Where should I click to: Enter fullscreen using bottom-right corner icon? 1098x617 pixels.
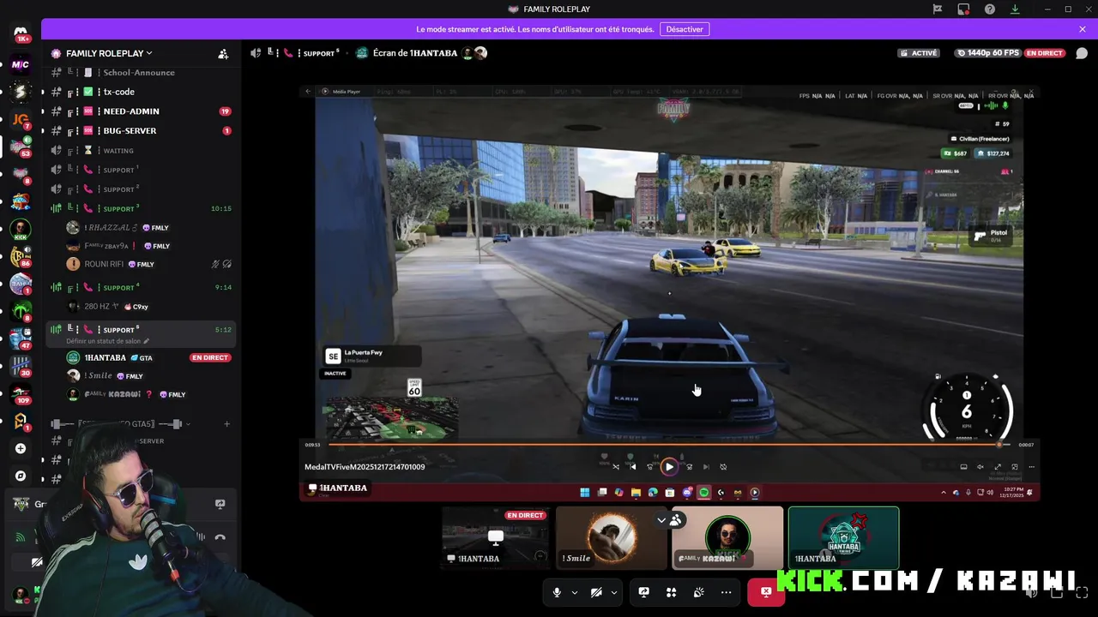point(1082,592)
